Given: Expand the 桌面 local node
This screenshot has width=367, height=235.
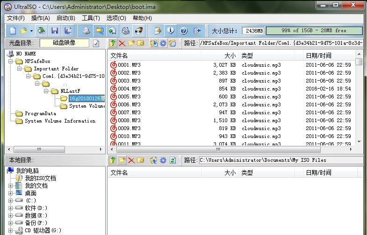Looking at the screenshot, I should [10, 193].
